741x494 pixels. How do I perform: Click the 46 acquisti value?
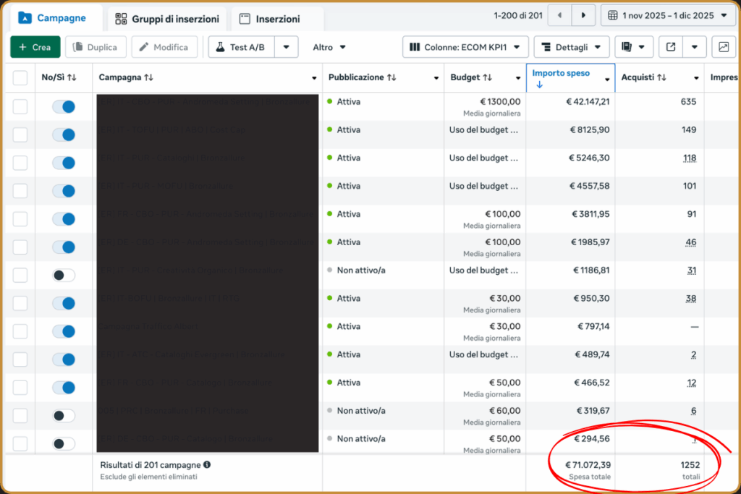(691, 242)
